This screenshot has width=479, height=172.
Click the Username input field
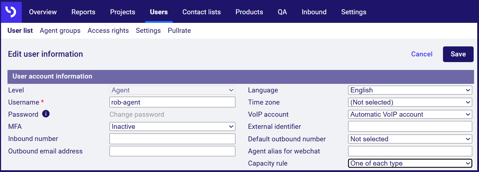tap(172, 102)
